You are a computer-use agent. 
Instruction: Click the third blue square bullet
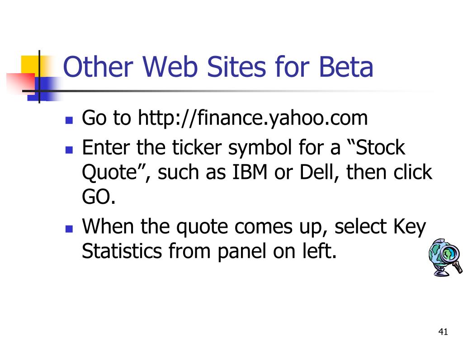coord(69,229)
